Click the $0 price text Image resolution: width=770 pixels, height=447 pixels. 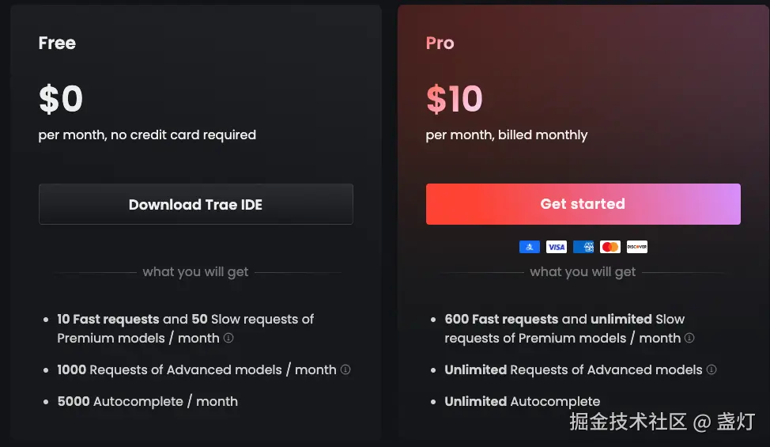[61, 99]
